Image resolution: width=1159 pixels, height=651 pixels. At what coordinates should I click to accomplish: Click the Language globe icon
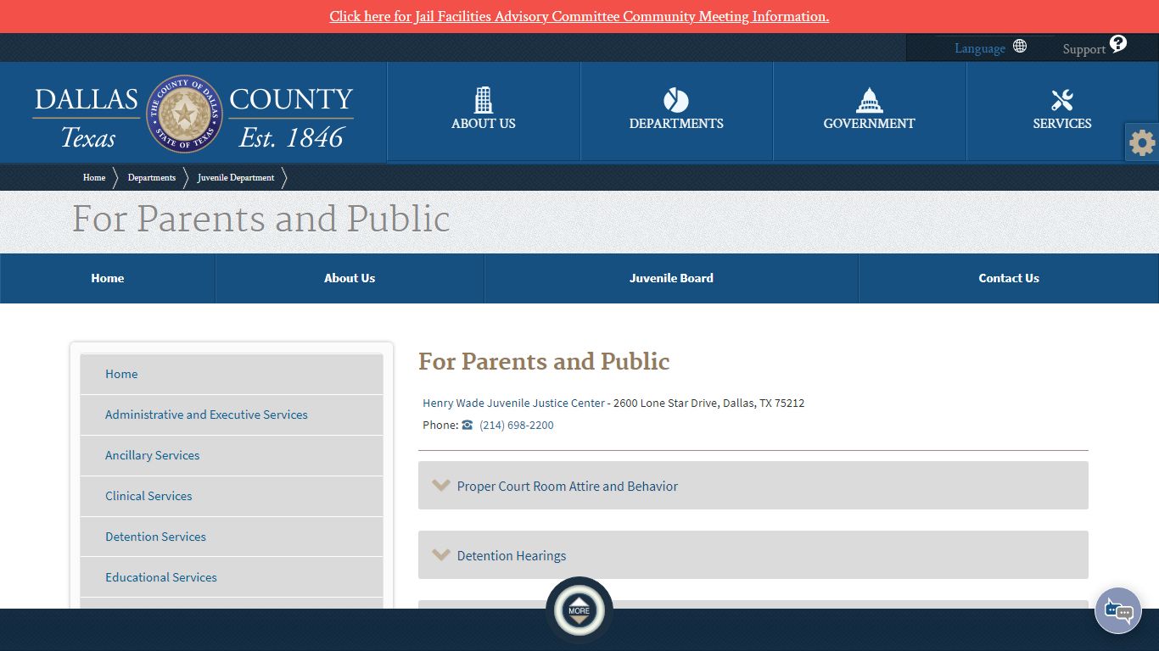tap(1020, 46)
